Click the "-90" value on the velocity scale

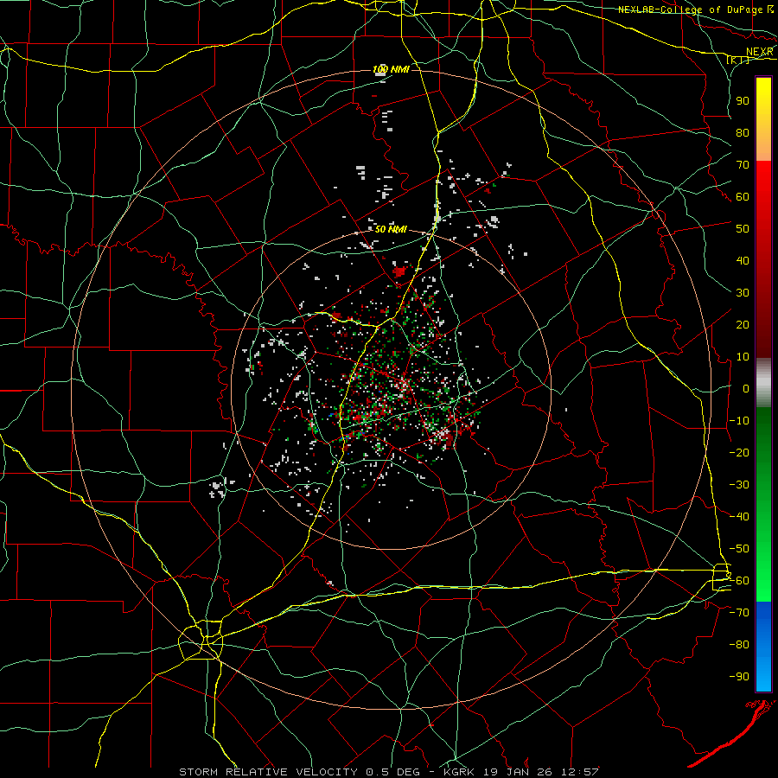739,677
